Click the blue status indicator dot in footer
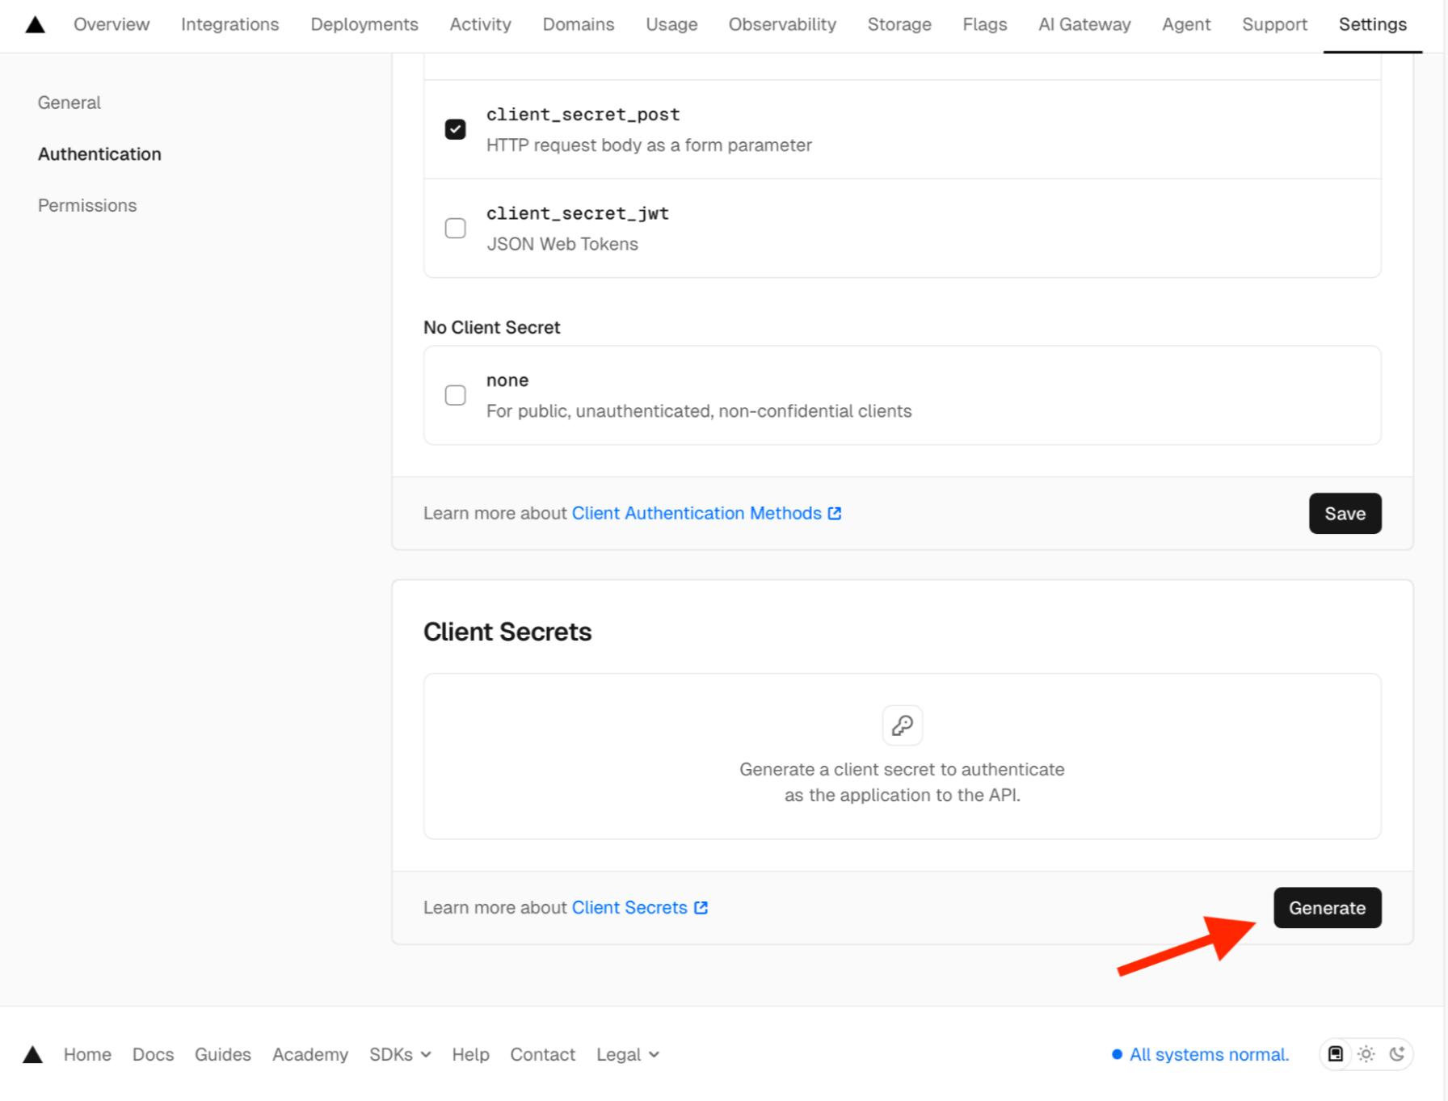Viewport: 1448px width, 1101px height. 1118,1054
